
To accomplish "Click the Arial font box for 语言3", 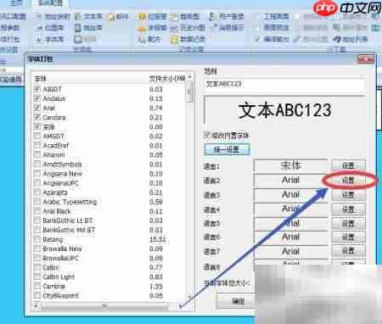I will [291, 194].
